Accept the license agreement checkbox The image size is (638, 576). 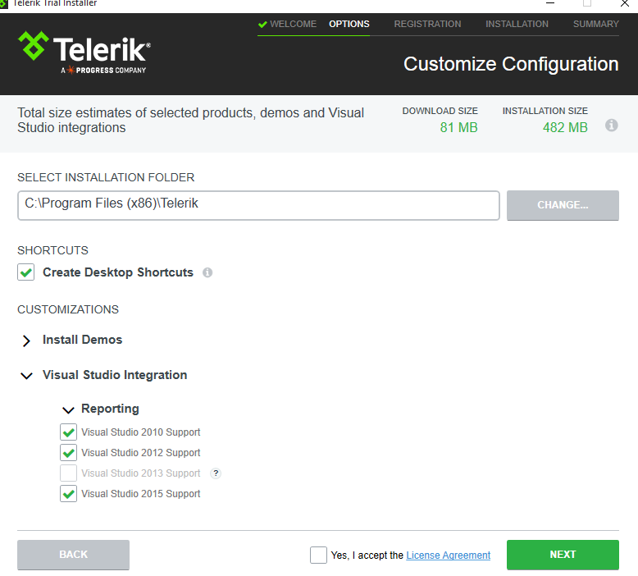coord(318,555)
